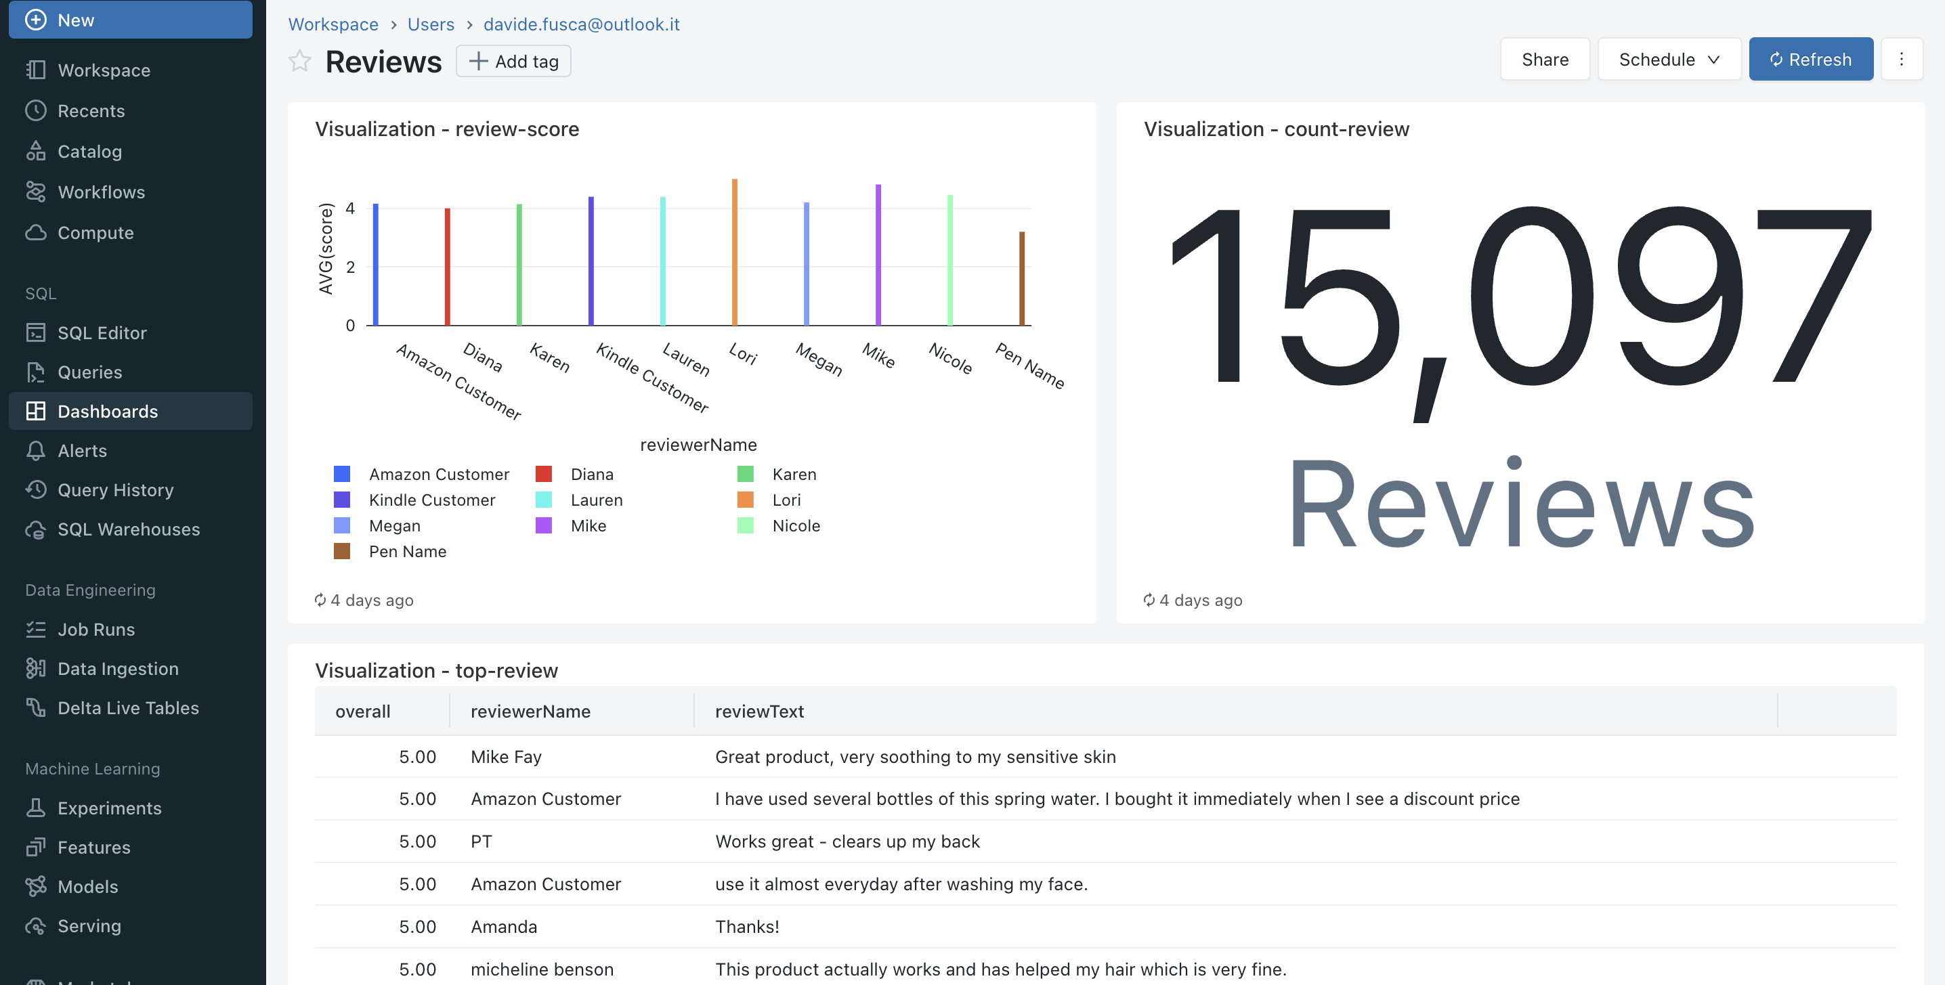The height and width of the screenshot is (985, 1945).
Task: Star the Reviews dashboard as favorite
Action: 300,61
